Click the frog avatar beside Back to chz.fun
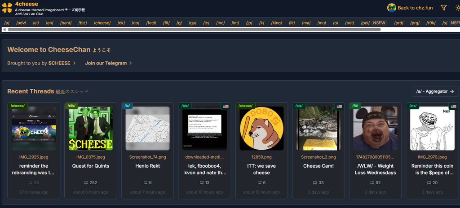 click(x=391, y=8)
